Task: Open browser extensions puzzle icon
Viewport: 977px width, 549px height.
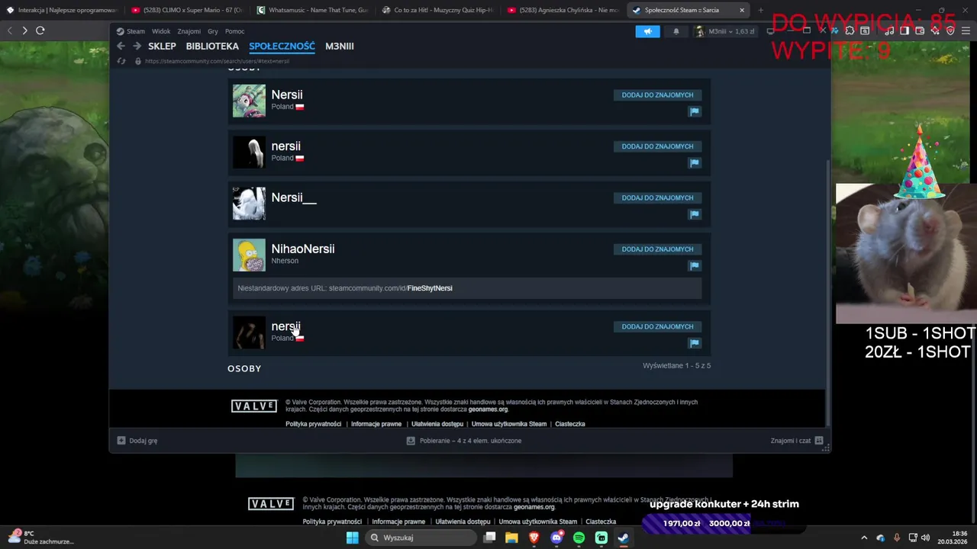Action: point(850,30)
